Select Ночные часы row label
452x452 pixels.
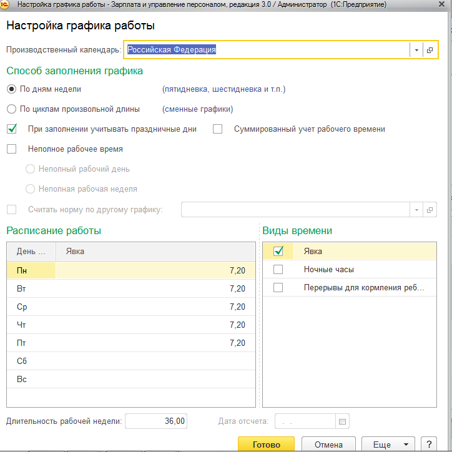coord(329,270)
